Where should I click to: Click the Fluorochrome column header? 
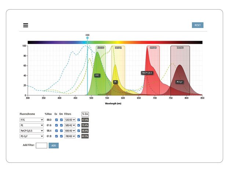(27, 114)
